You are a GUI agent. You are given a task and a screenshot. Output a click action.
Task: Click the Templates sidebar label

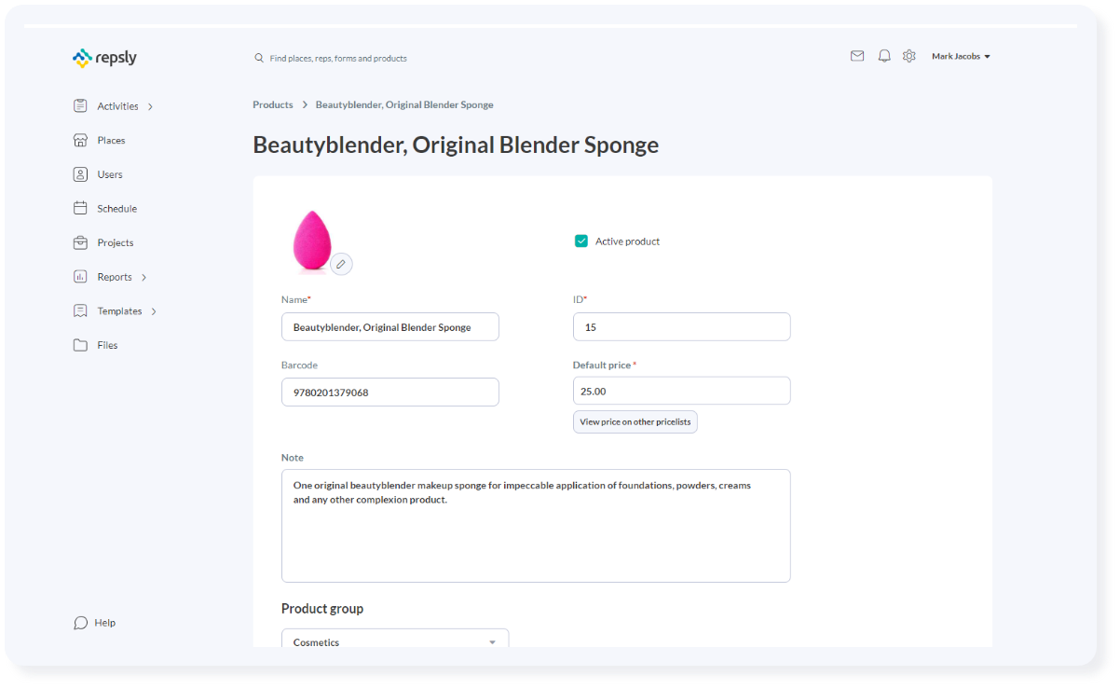[119, 311]
